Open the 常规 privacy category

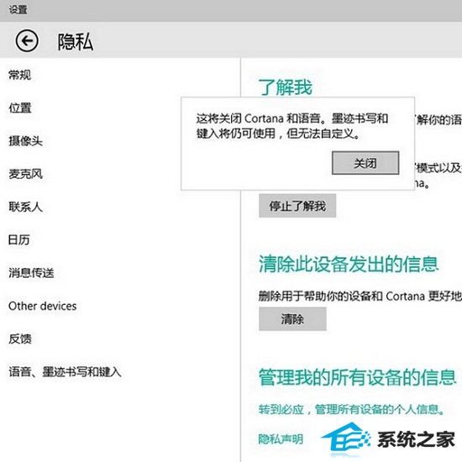(20, 75)
